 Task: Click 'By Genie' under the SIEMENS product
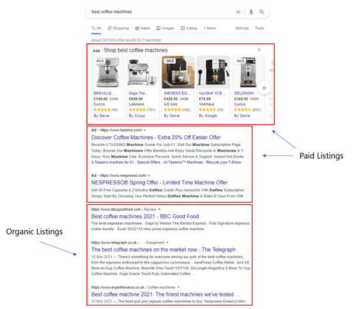172,116
